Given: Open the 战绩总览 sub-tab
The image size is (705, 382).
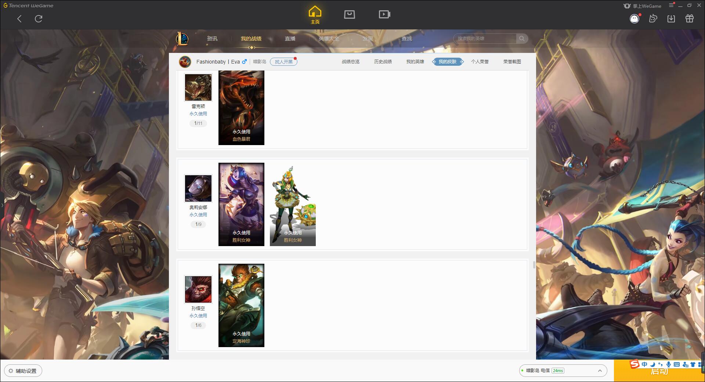Looking at the screenshot, I should click(x=351, y=62).
